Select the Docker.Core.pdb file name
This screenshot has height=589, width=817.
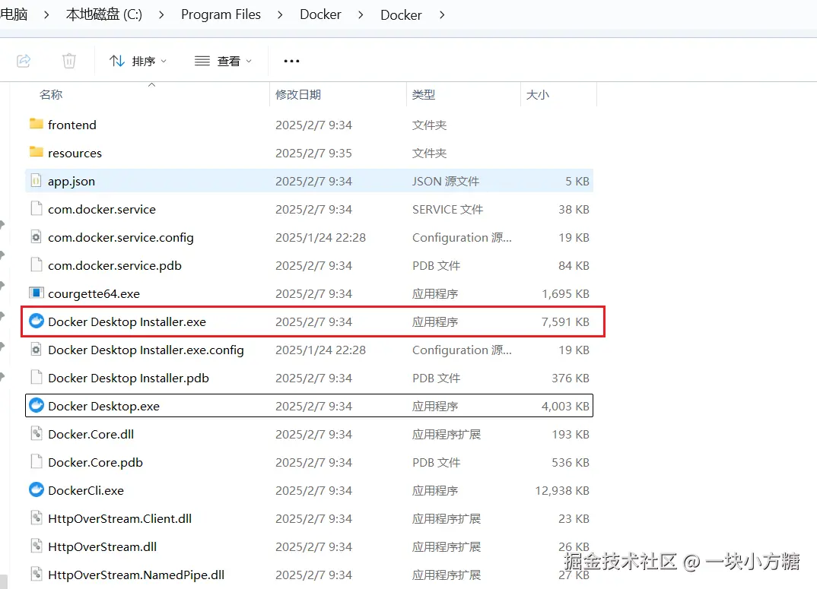coord(95,462)
